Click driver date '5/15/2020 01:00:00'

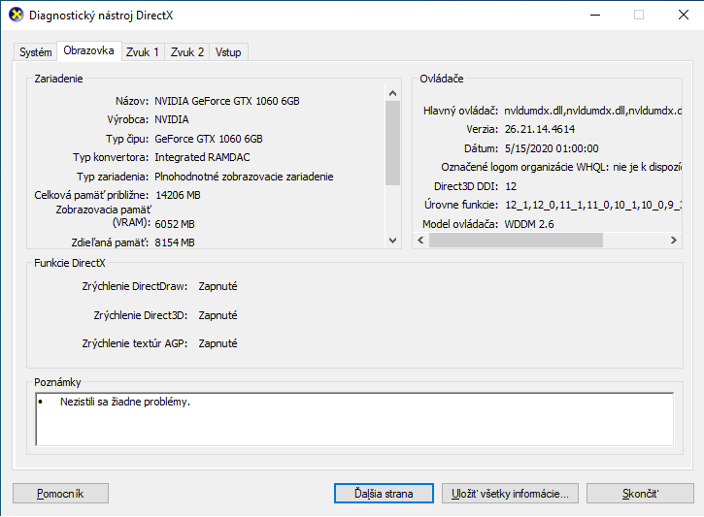tap(552, 148)
